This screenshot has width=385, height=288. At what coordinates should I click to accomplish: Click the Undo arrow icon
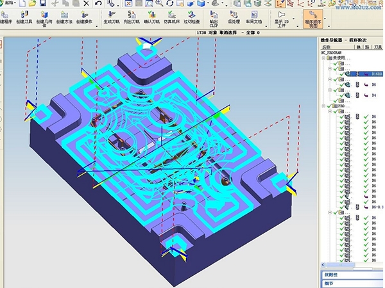click(x=99, y=4)
